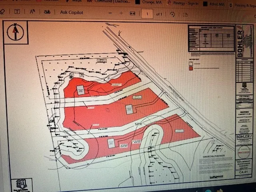
Task: Click the 811 logo on the drawing
Action: click(x=22, y=185)
